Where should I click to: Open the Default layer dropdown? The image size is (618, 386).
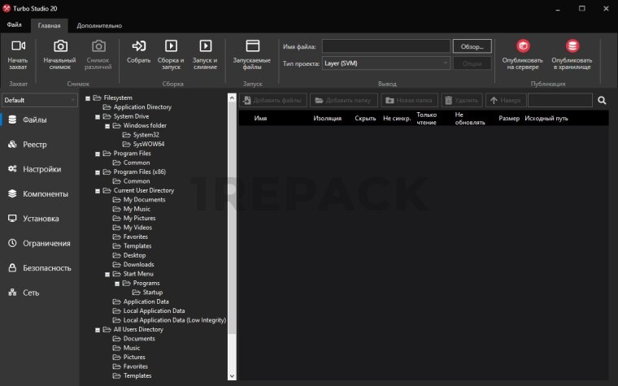[x=39, y=100]
